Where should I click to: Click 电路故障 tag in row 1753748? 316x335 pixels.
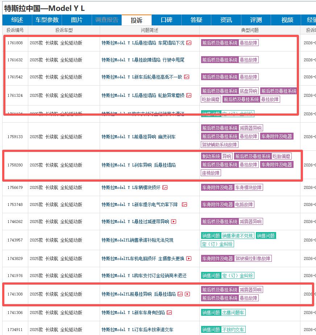244,204
